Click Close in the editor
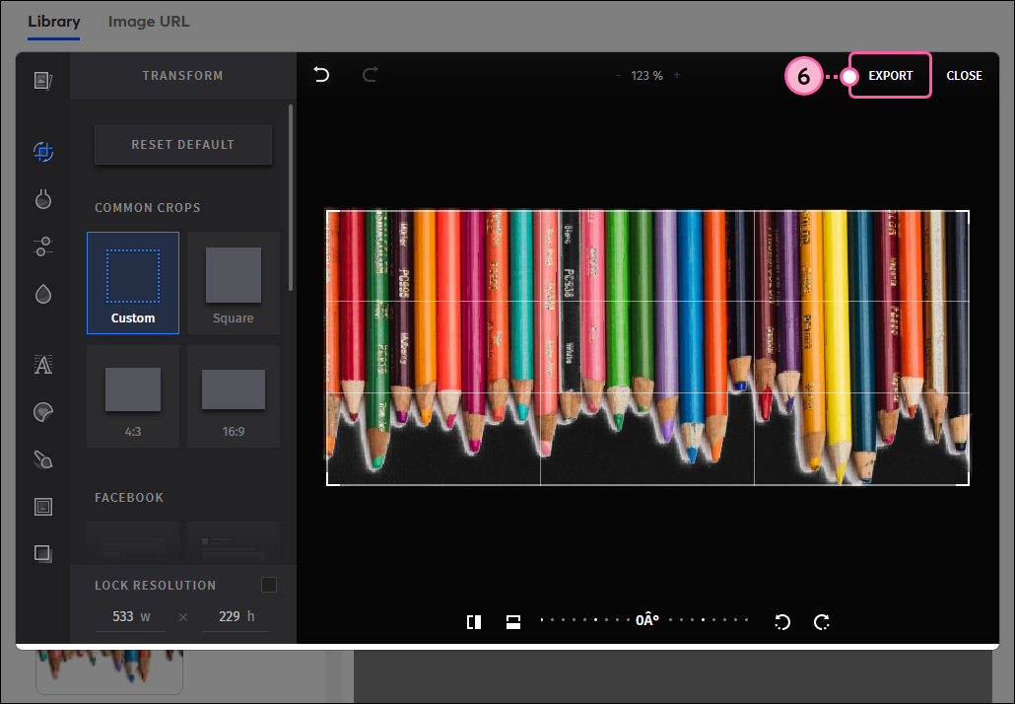This screenshot has width=1015, height=704. tap(964, 76)
